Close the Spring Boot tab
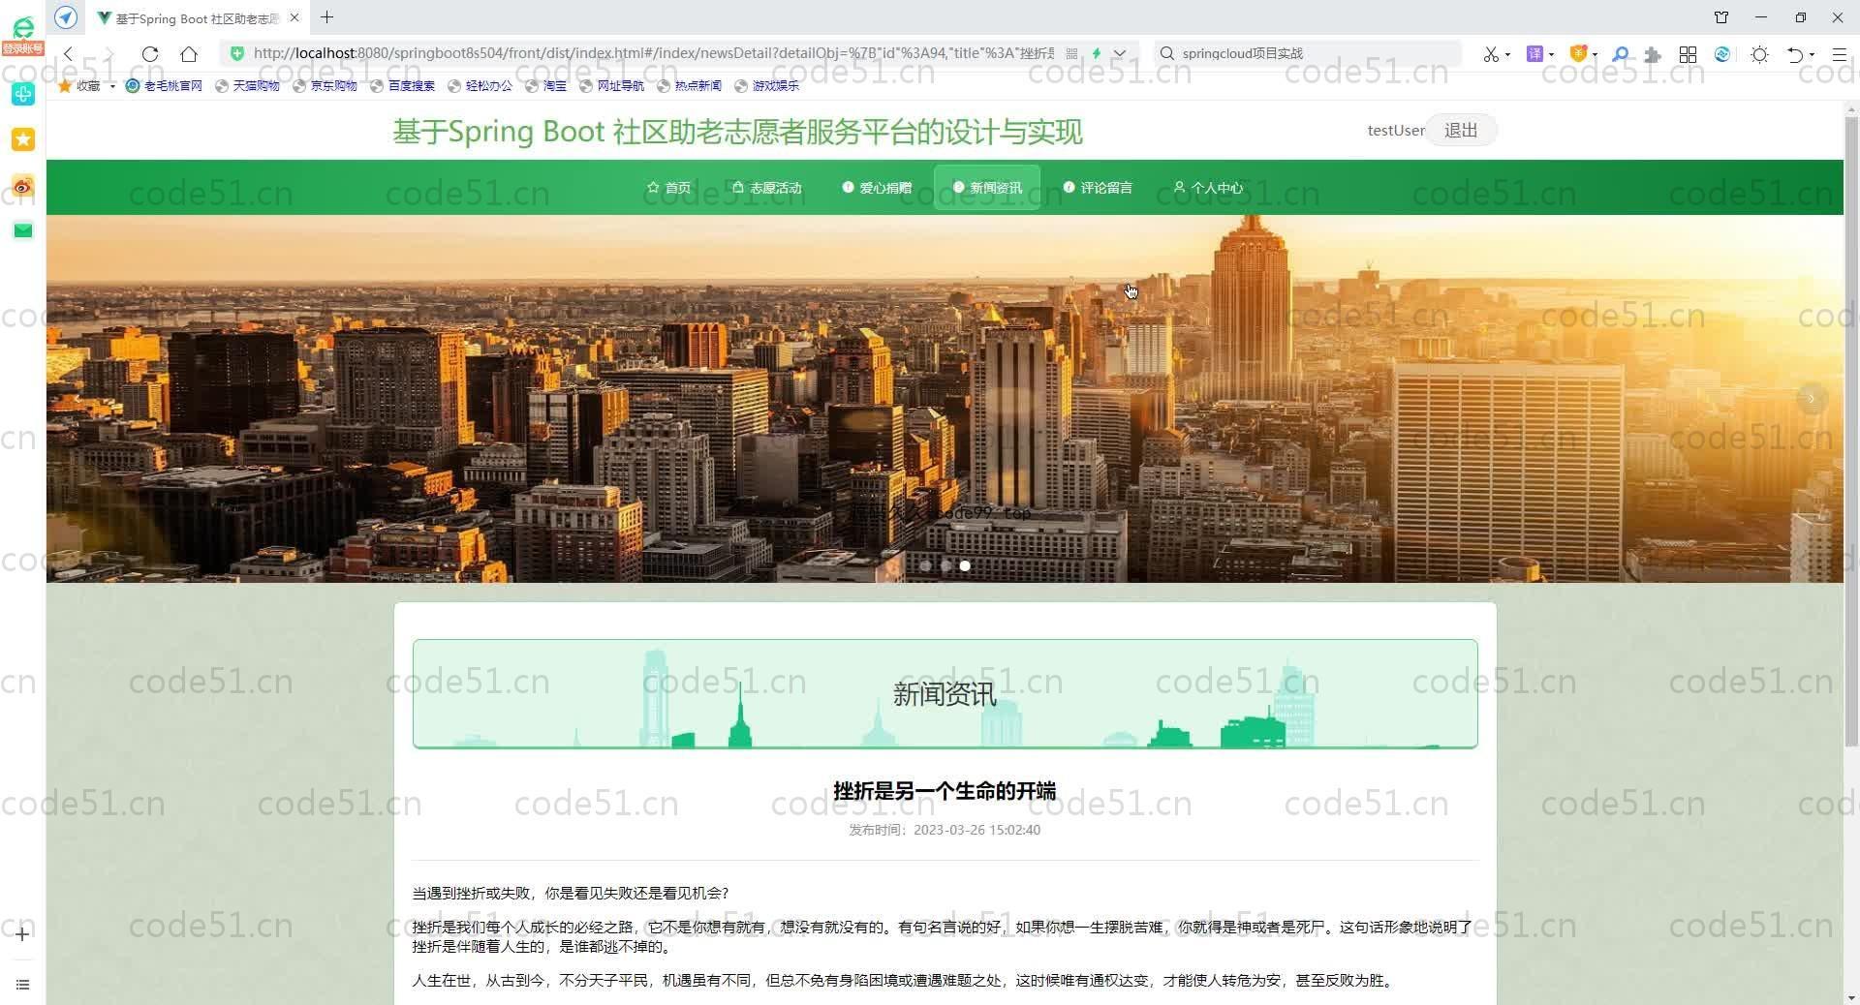The image size is (1860, 1005). click(x=294, y=17)
